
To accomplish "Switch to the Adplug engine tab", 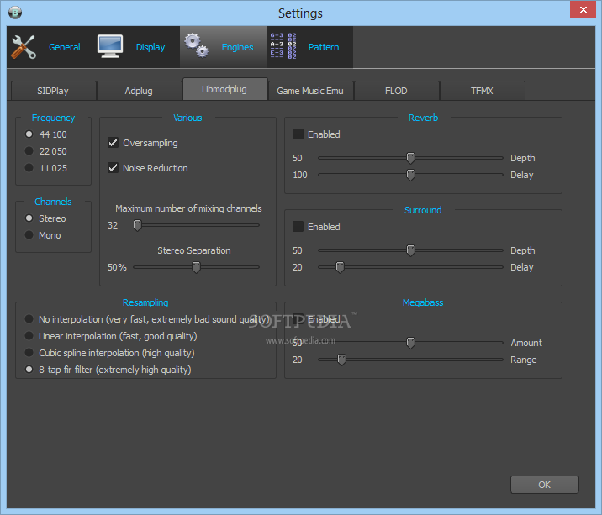I will click(x=139, y=91).
